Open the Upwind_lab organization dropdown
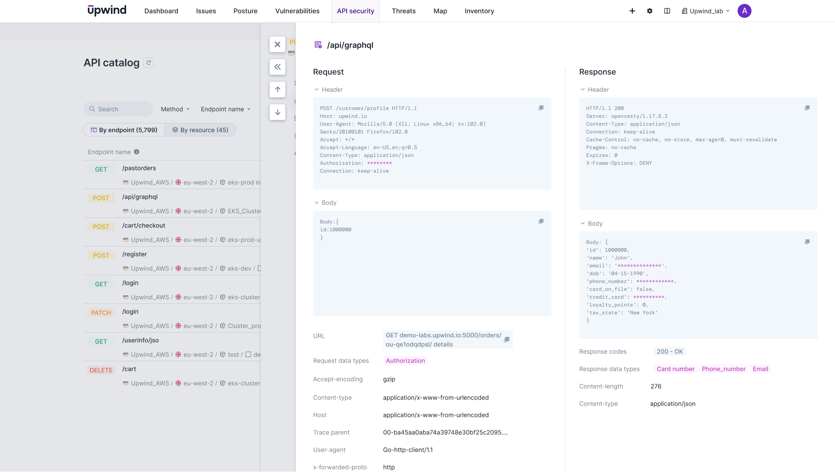835x473 pixels. [x=705, y=11]
